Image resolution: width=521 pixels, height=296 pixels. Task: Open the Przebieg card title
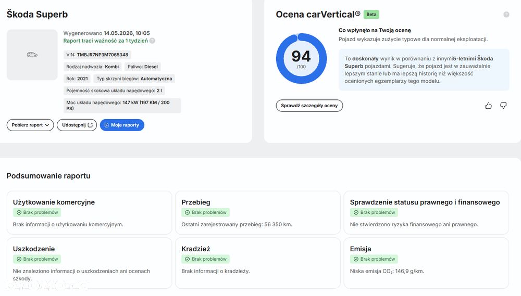(196, 202)
